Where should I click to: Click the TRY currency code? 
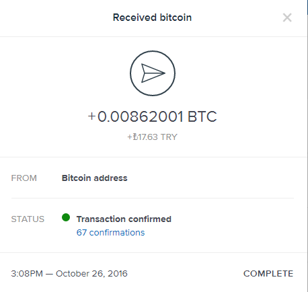tap(169, 137)
